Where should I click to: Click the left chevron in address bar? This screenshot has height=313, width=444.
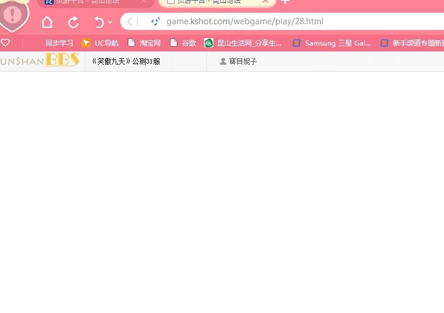click(x=129, y=21)
